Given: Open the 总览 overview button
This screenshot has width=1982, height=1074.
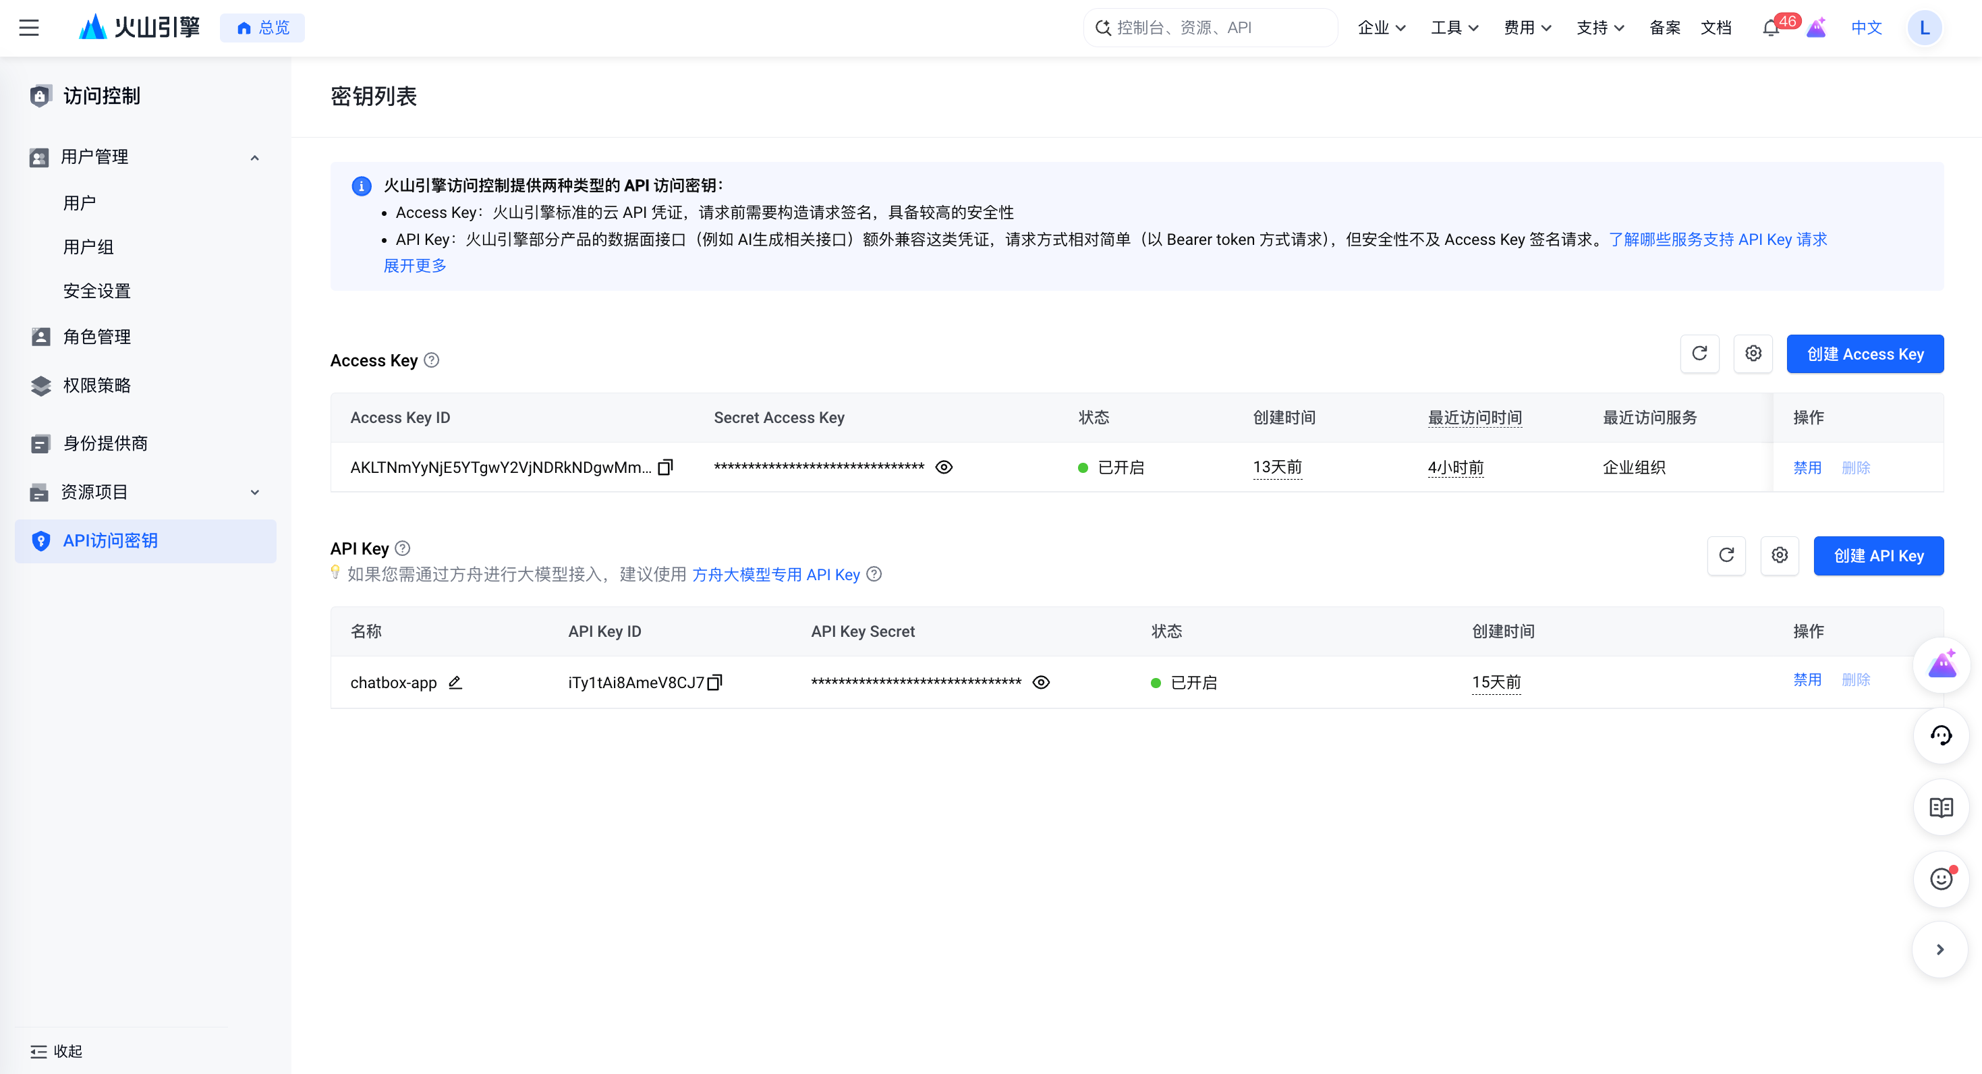Looking at the screenshot, I should (262, 28).
